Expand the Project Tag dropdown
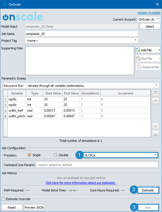The height and width of the screenshot is (212, 162). point(82,40)
